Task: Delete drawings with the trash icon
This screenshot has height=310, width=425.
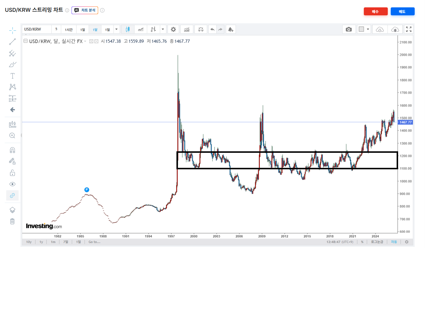Action: [12, 221]
